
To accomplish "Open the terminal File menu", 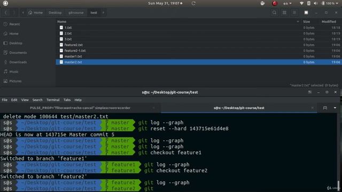I will click(5, 100).
